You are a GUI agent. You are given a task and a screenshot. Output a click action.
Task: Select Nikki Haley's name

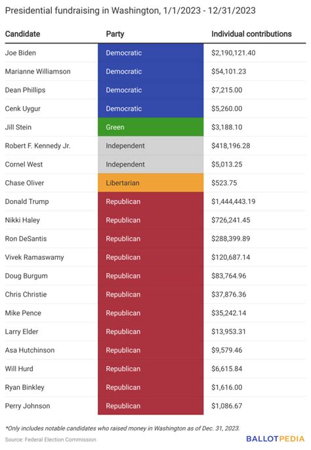click(x=22, y=220)
